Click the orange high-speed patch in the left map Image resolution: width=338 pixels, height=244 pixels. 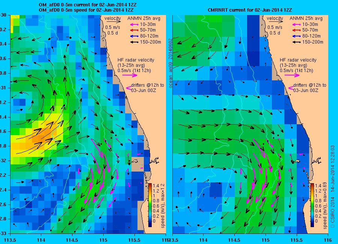(x=42, y=135)
